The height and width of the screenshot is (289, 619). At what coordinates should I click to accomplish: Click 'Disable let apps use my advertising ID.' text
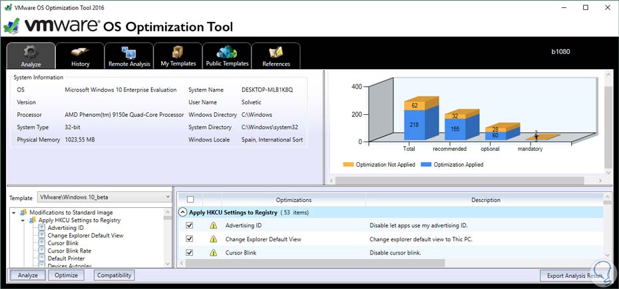(x=419, y=226)
